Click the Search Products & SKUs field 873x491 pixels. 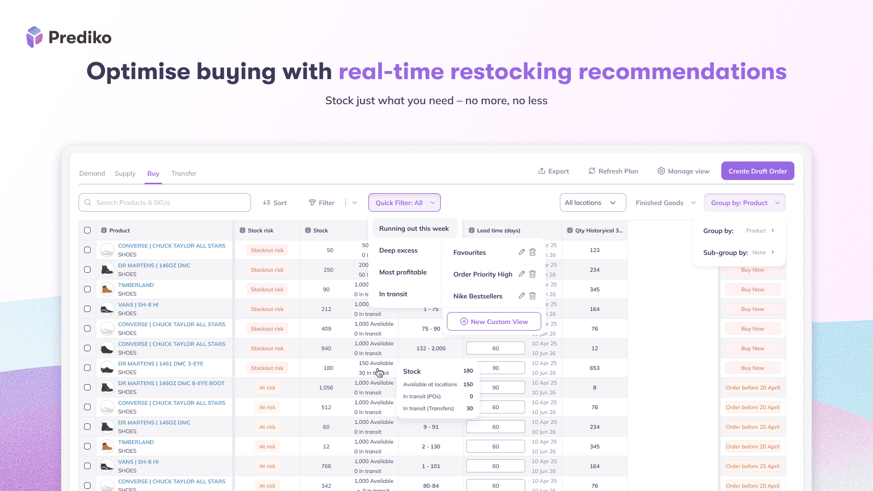(165, 202)
